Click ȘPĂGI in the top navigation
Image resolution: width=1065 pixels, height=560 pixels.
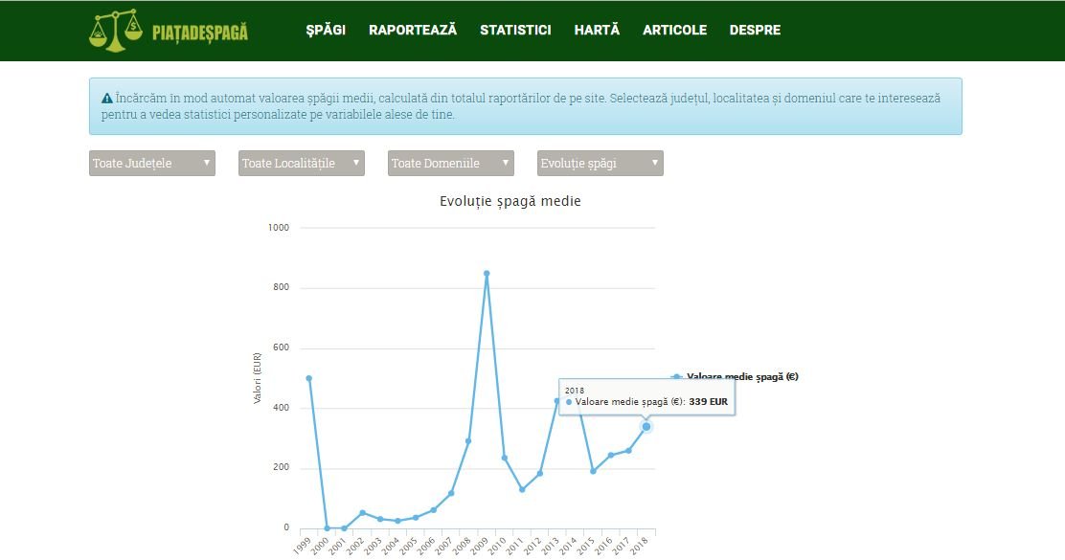coord(324,30)
